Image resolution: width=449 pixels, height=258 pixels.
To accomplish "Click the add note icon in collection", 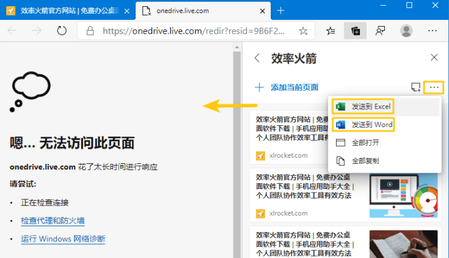I will (x=415, y=87).
